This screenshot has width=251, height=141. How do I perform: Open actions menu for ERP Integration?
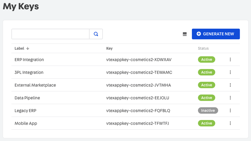230,60
